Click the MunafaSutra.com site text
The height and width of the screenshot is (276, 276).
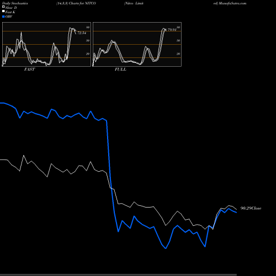(232, 3)
